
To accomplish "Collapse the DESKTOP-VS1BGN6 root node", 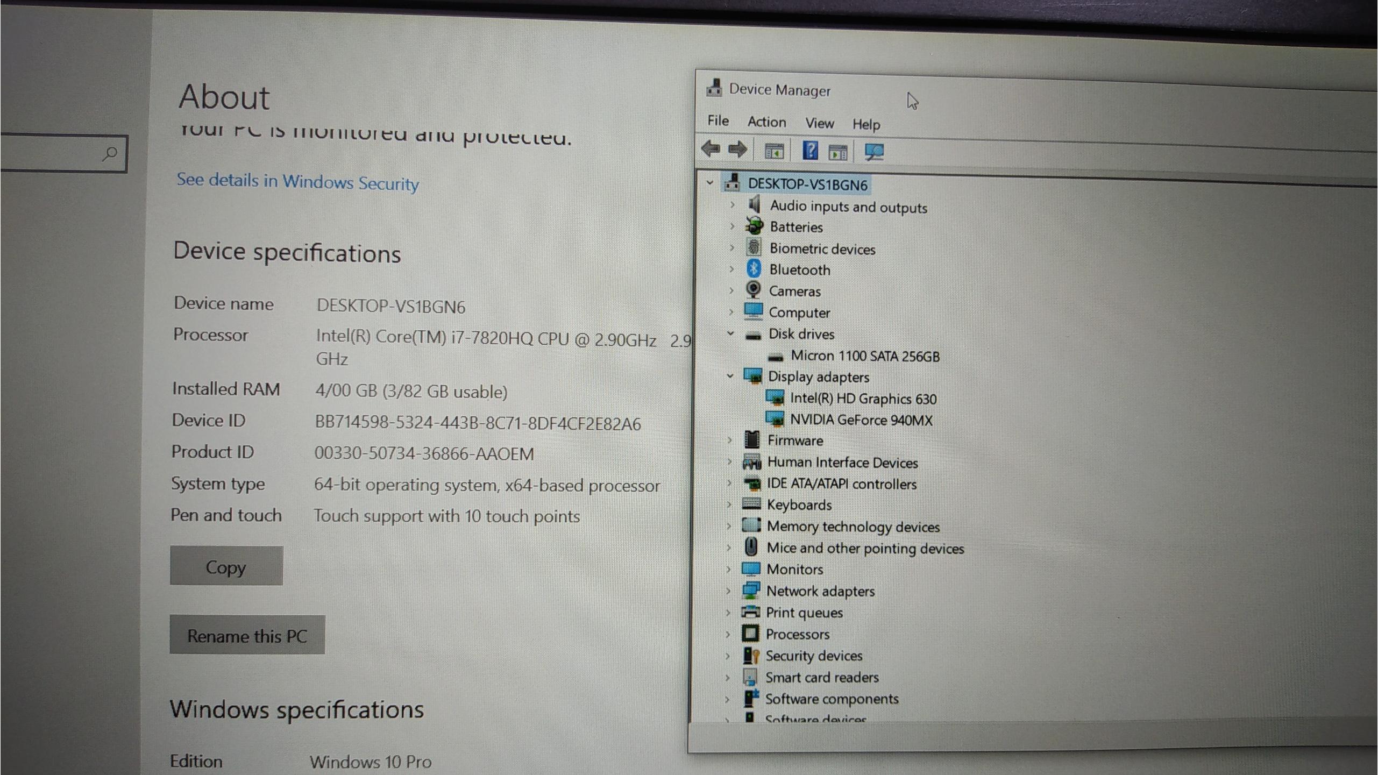I will 710,183.
